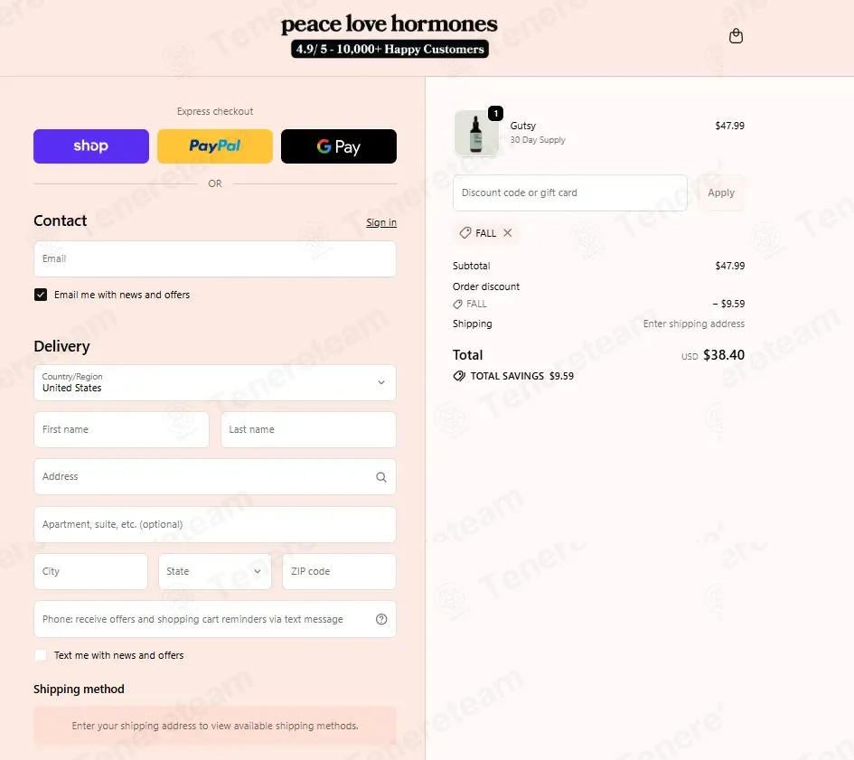Click the search magnifier in Address field

[x=381, y=477]
